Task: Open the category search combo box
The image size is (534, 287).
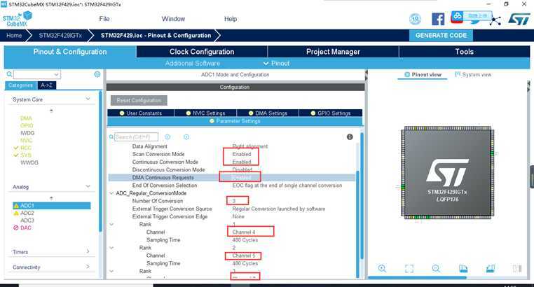Action: pos(37,74)
